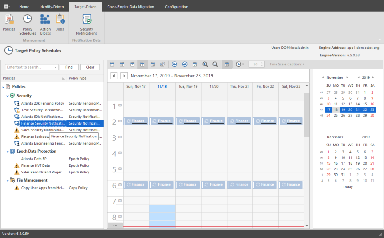
Task: Go to previous year in the date navigator
Action: click(x=359, y=77)
